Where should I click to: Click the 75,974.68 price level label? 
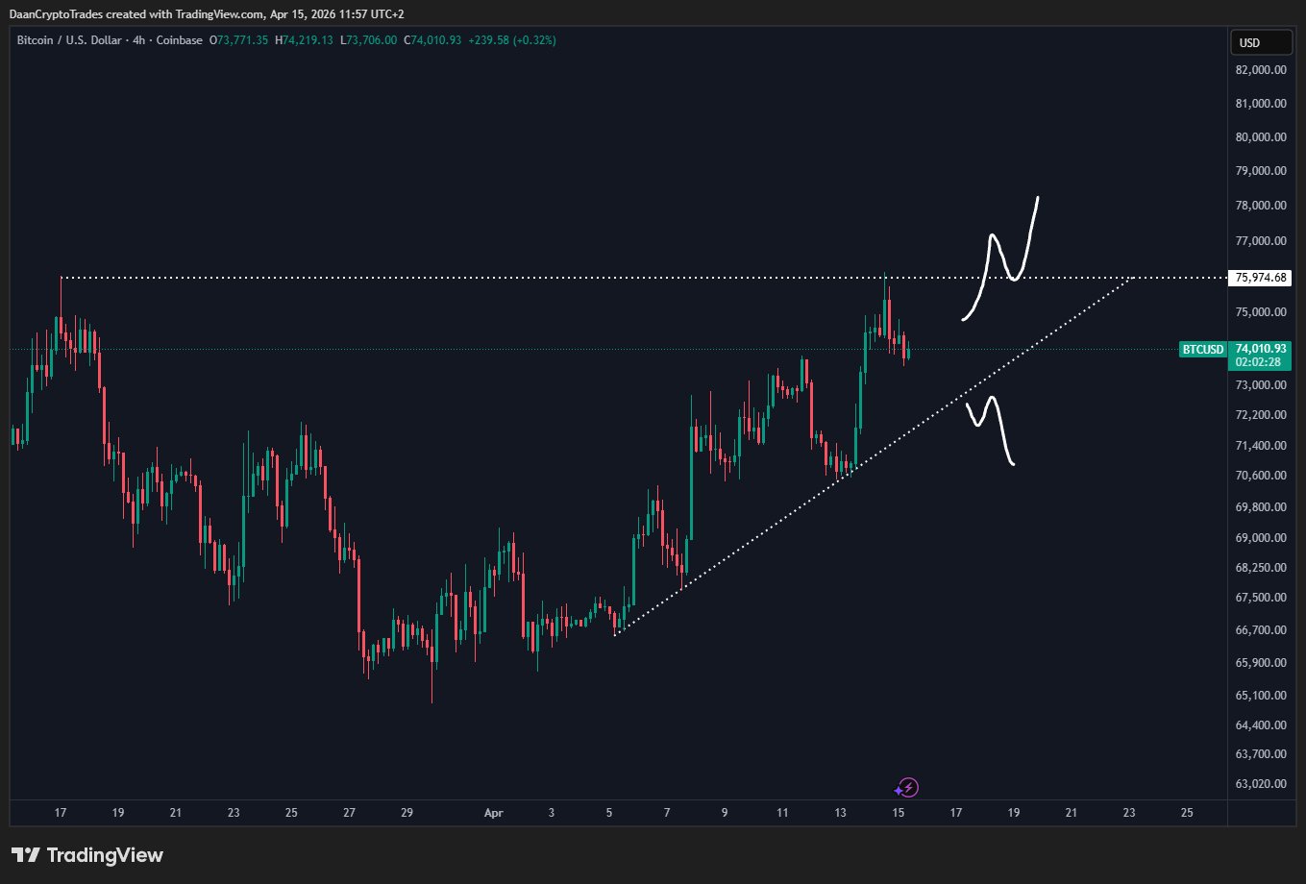(x=1258, y=278)
